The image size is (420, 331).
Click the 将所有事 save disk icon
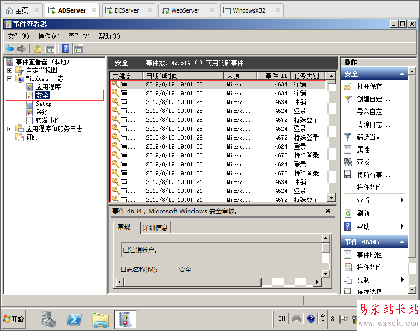348,175
